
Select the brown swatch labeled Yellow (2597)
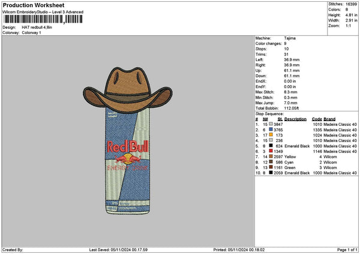(x=271, y=156)
